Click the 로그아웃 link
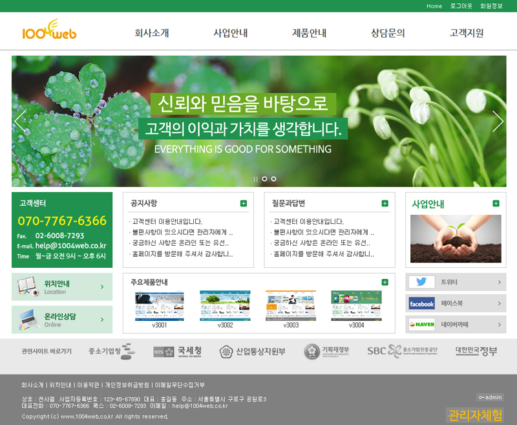Viewport: 517px width, 425px height. pos(461,6)
